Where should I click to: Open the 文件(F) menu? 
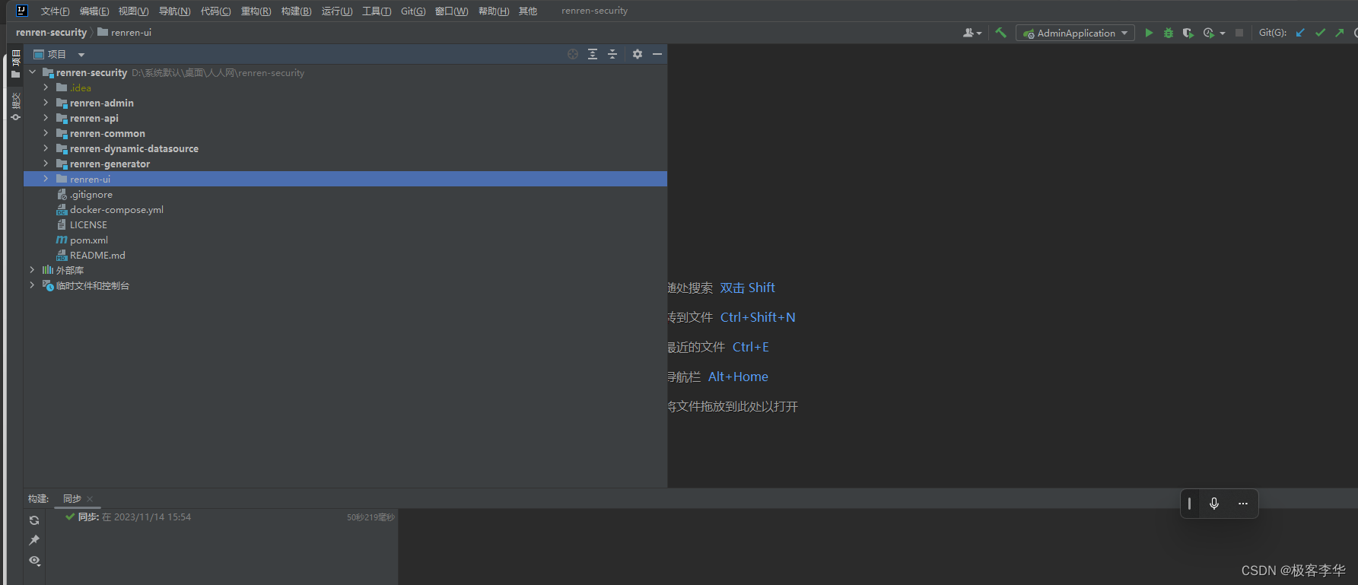55,11
